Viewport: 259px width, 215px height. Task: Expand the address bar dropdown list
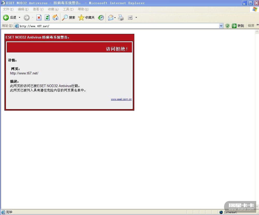point(221,26)
